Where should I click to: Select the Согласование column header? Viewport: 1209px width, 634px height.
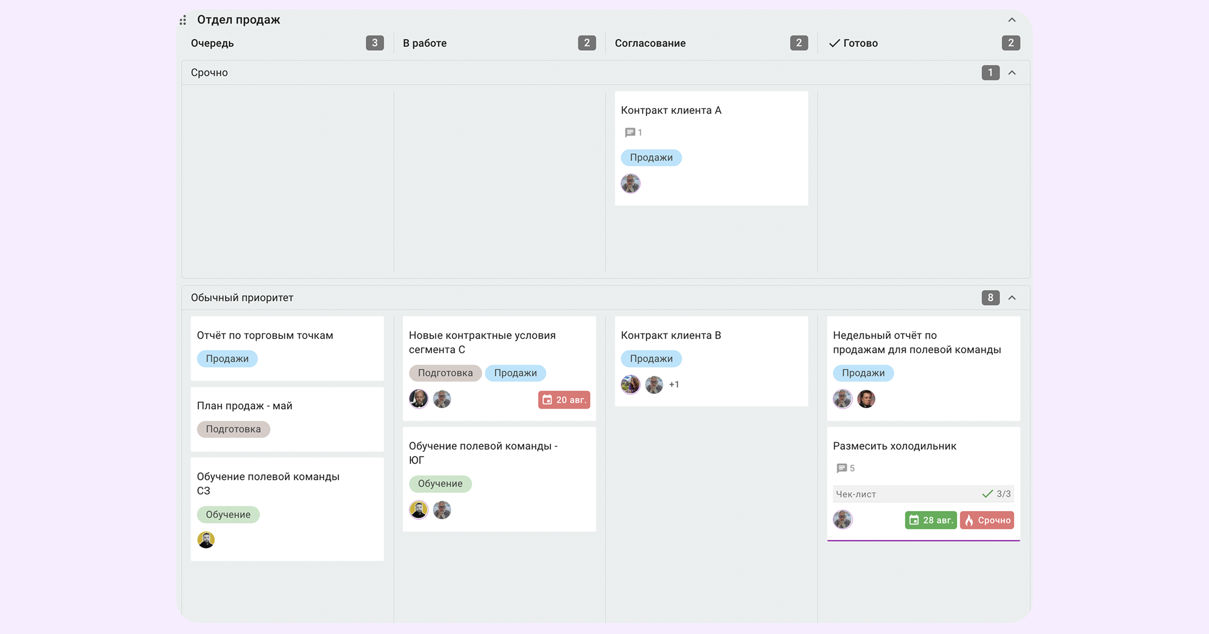(x=650, y=43)
